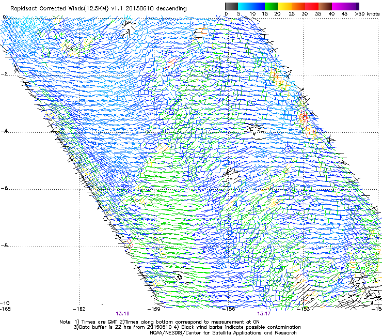
Task: Select the cyan-blue 5-15 knots legend swatch
Action: (251, 6)
